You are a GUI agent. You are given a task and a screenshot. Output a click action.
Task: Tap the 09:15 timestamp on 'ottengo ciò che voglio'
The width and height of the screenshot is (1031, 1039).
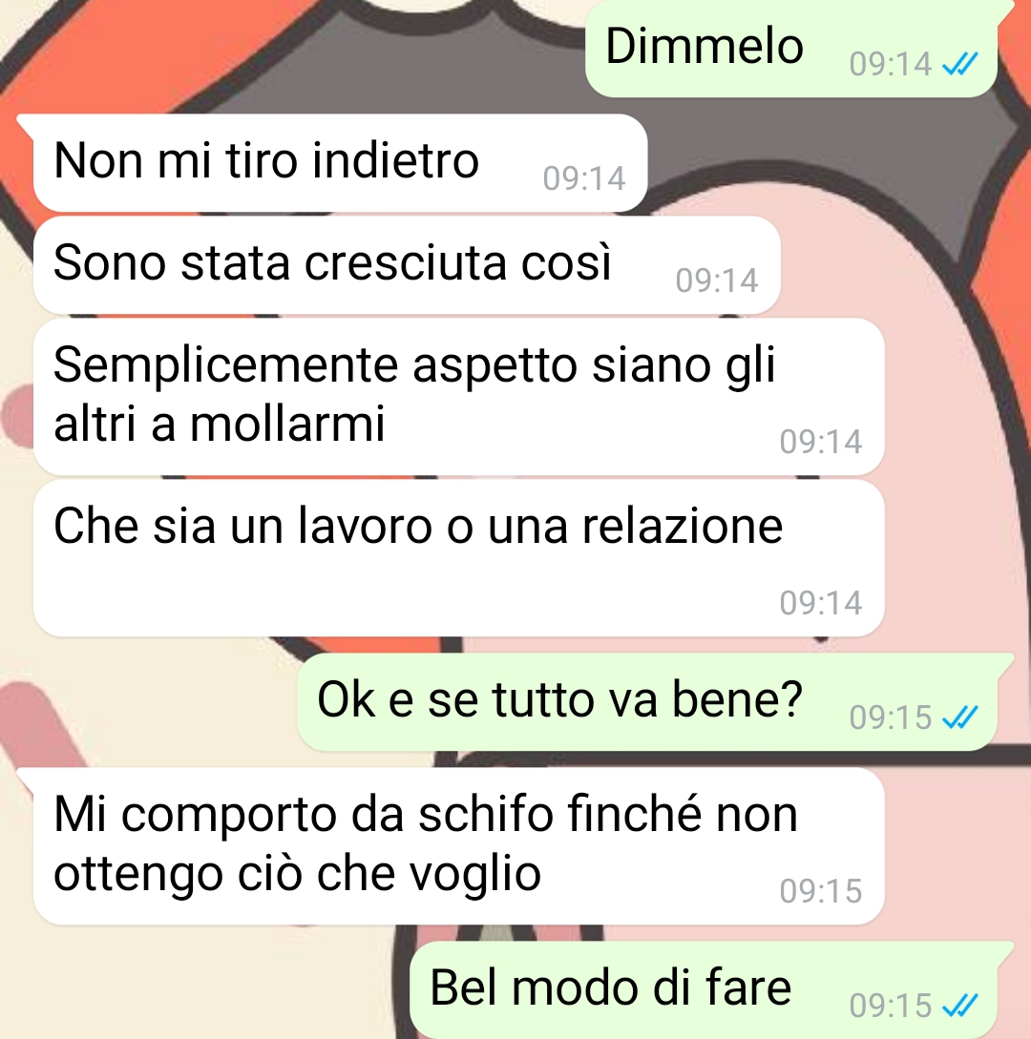(820, 891)
